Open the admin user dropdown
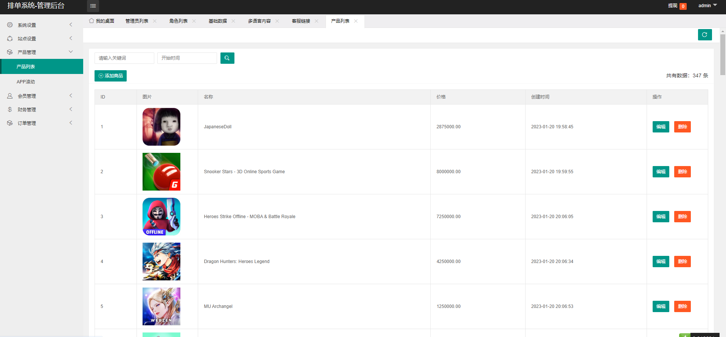 707,6
